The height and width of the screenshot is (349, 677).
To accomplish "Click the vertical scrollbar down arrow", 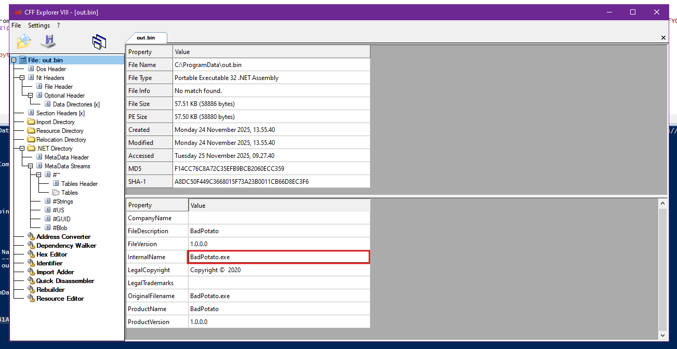I will coord(662,335).
